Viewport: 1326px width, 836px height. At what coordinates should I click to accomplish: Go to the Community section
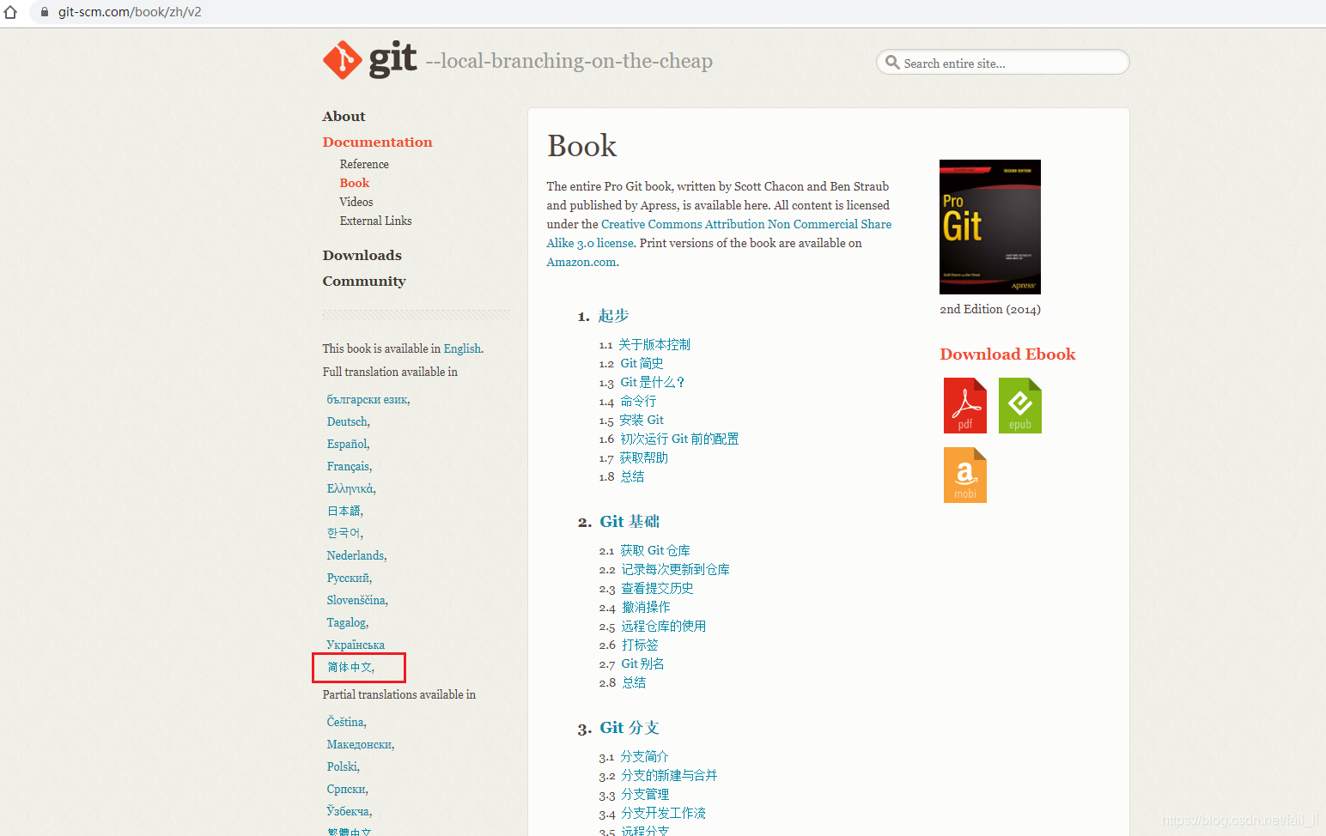click(x=363, y=281)
